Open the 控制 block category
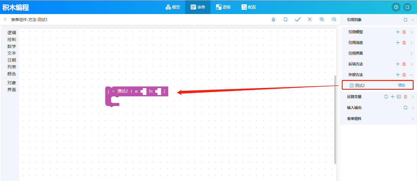 coord(12,39)
